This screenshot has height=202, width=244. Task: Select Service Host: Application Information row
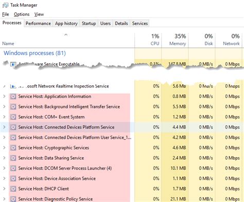point(122,97)
